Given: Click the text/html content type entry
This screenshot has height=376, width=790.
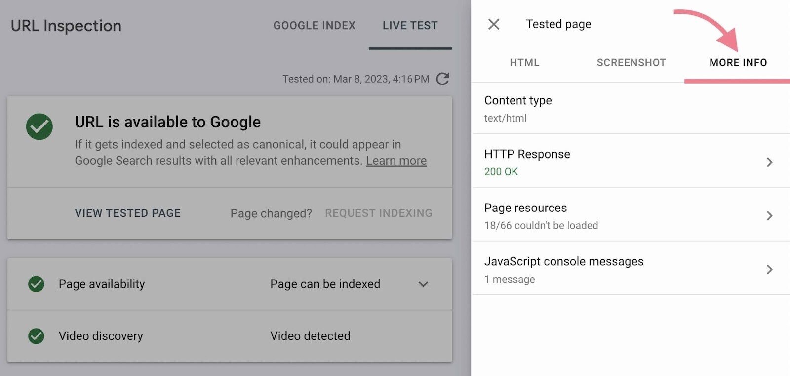Looking at the screenshot, I should [x=505, y=118].
